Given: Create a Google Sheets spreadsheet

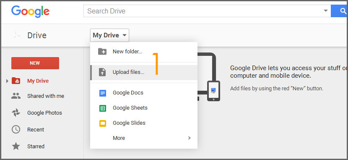Looking at the screenshot, I should coord(144,108).
